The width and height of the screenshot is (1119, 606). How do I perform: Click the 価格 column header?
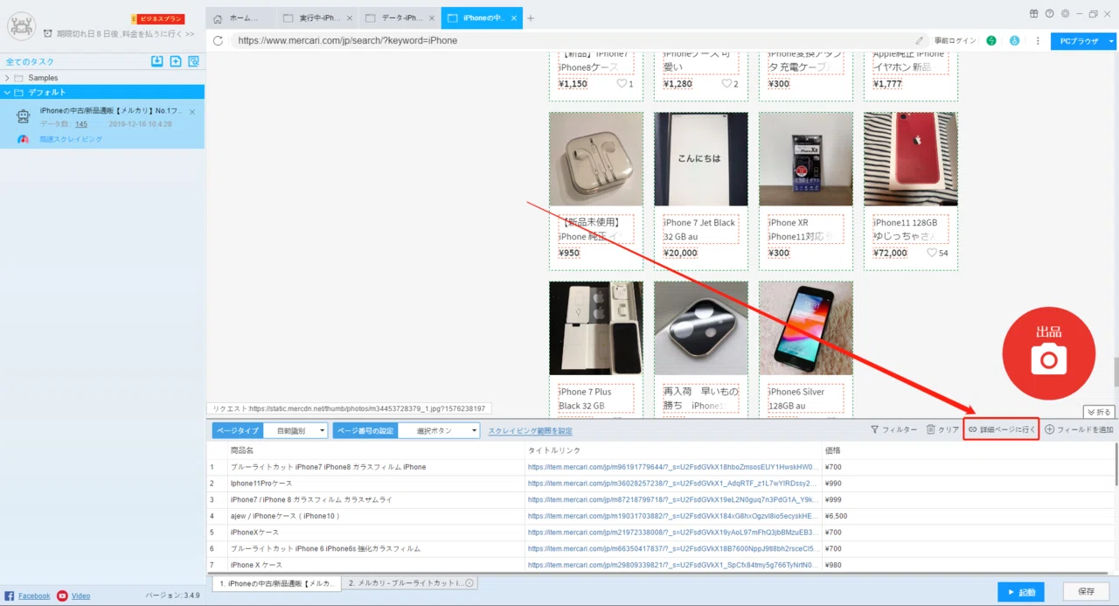967,450
